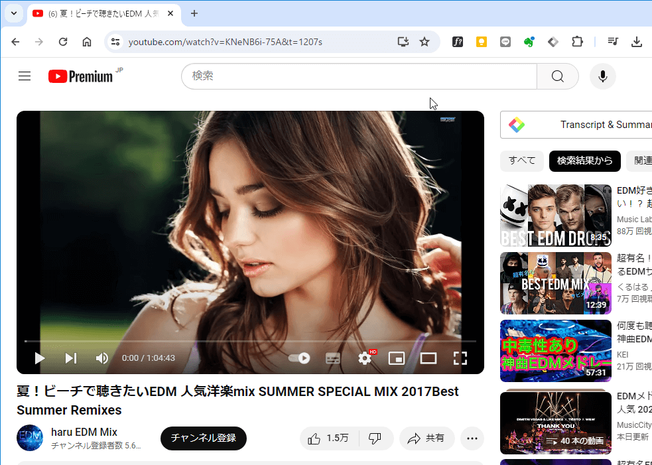This screenshot has height=465, width=652.
Task: Click the search magnifier button
Action: pos(557,76)
